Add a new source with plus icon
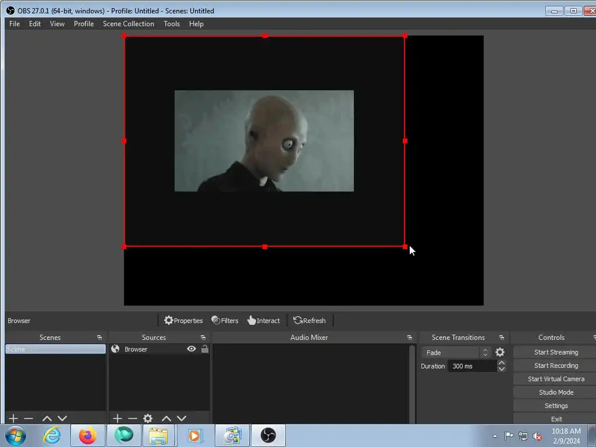The image size is (596, 447). (118, 418)
